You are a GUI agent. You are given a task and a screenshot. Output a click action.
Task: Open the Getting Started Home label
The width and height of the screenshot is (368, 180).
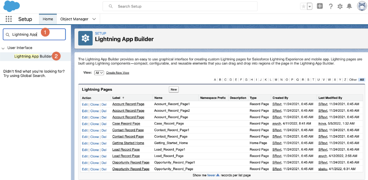tap(128, 143)
